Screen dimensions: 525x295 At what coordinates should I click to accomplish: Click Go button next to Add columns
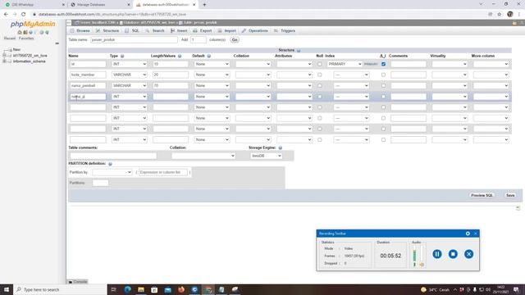(x=235, y=40)
